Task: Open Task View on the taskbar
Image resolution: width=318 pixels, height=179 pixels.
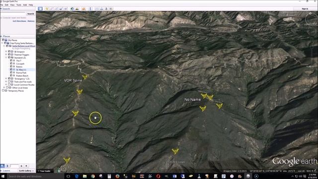Action: click(69, 176)
